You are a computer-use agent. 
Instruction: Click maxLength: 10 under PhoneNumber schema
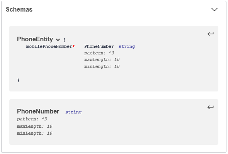[35, 126]
